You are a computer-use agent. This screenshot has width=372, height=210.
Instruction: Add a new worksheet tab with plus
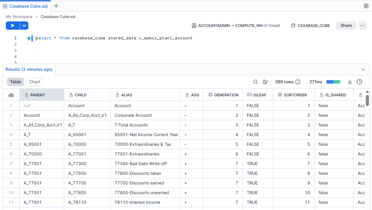[56, 6]
